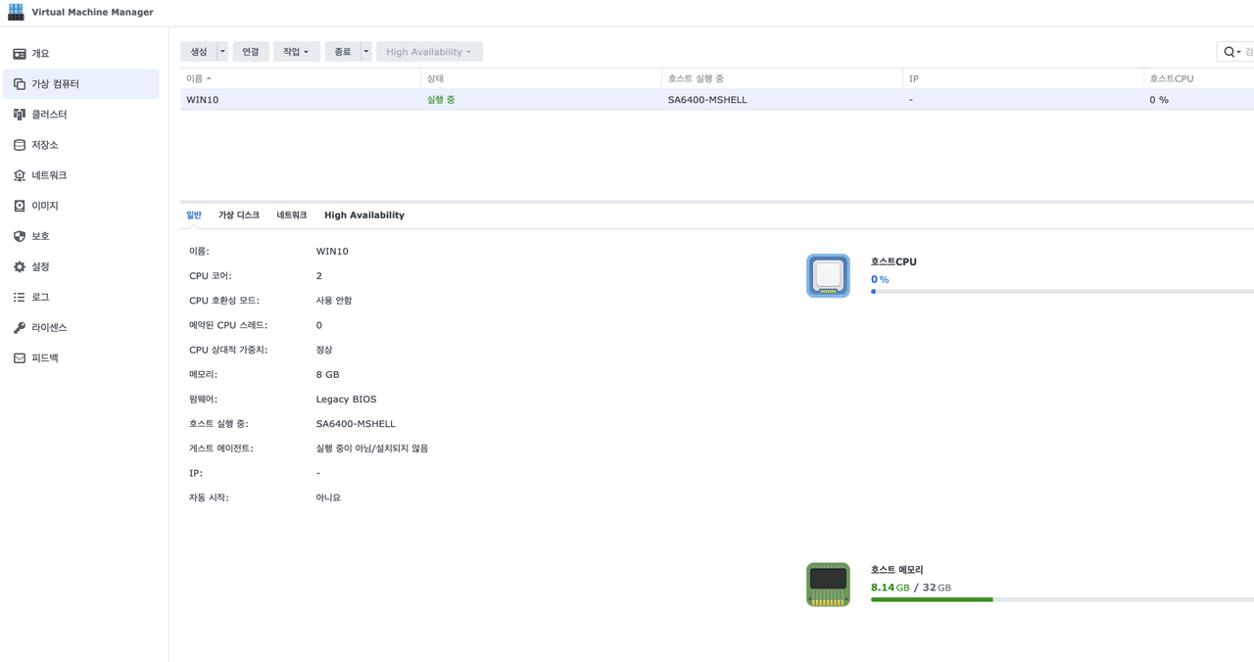
Task: Click the IP column header
Action: (1023, 78)
